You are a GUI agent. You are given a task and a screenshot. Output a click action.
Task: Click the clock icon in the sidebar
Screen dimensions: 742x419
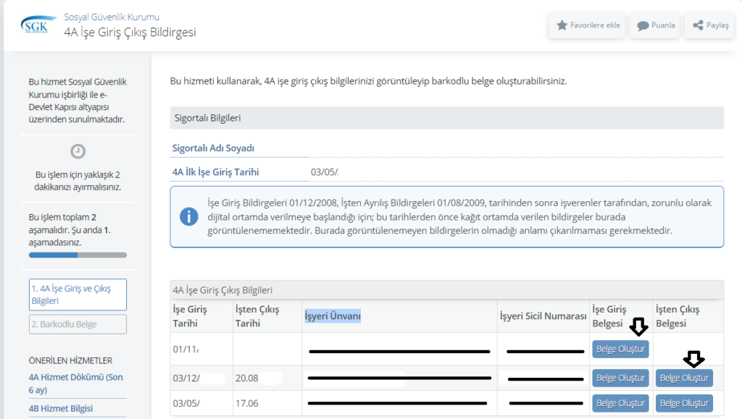[78, 151]
